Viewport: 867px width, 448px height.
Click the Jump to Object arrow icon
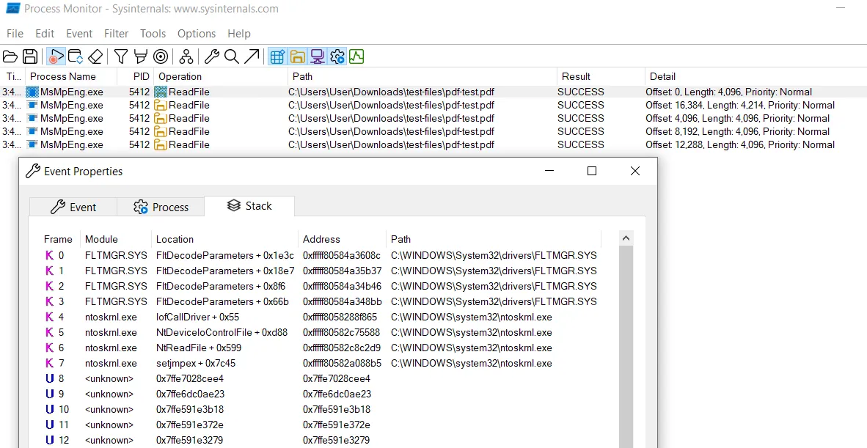click(252, 56)
